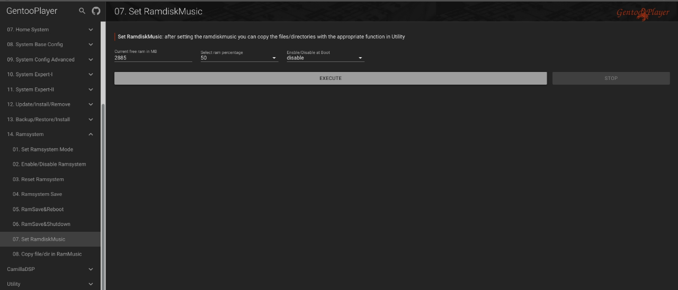Expand the 09. System Config Advanced chevron
The image size is (678, 290).
click(x=91, y=59)
